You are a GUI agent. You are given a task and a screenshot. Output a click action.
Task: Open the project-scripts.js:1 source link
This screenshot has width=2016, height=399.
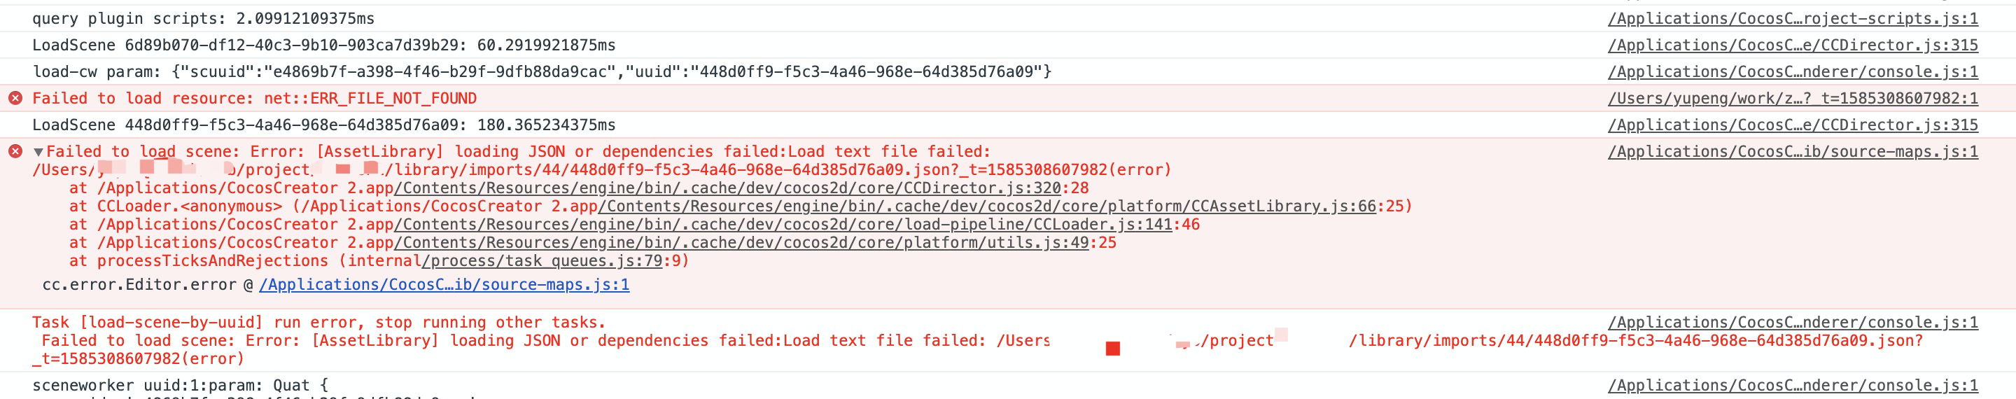tap(1792, 18)
